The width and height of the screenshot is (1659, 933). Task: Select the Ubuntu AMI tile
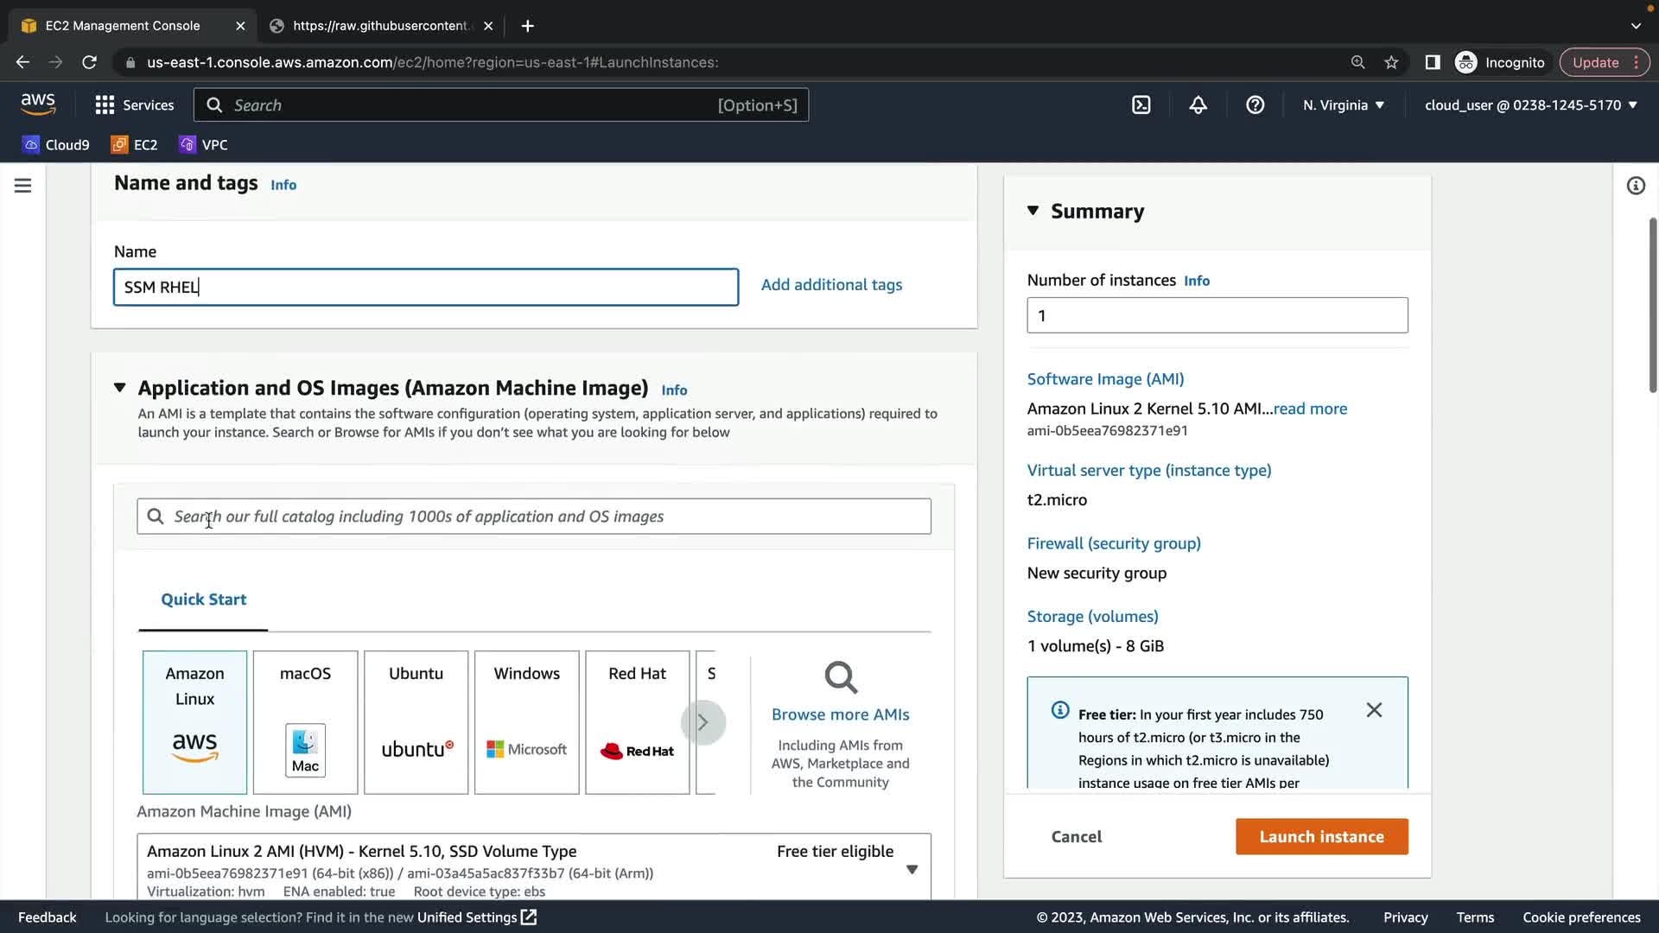416,721
